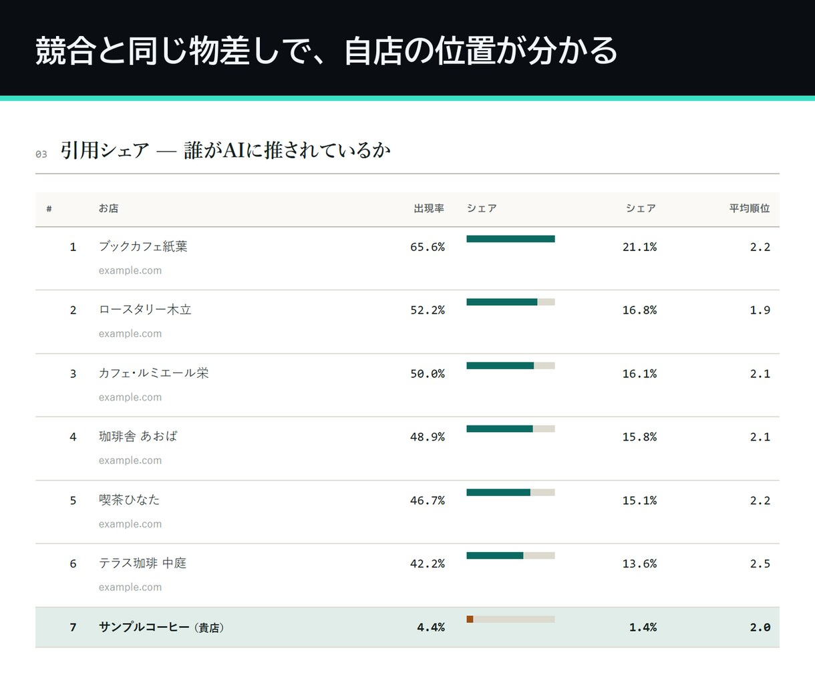Click rank number 3 in the # column
815x673 pixels.
click(x=73, y=374)
